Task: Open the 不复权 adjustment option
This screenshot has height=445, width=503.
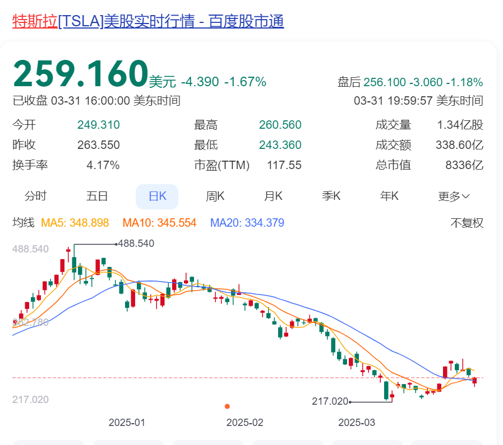Action: (x=467, y=223)
